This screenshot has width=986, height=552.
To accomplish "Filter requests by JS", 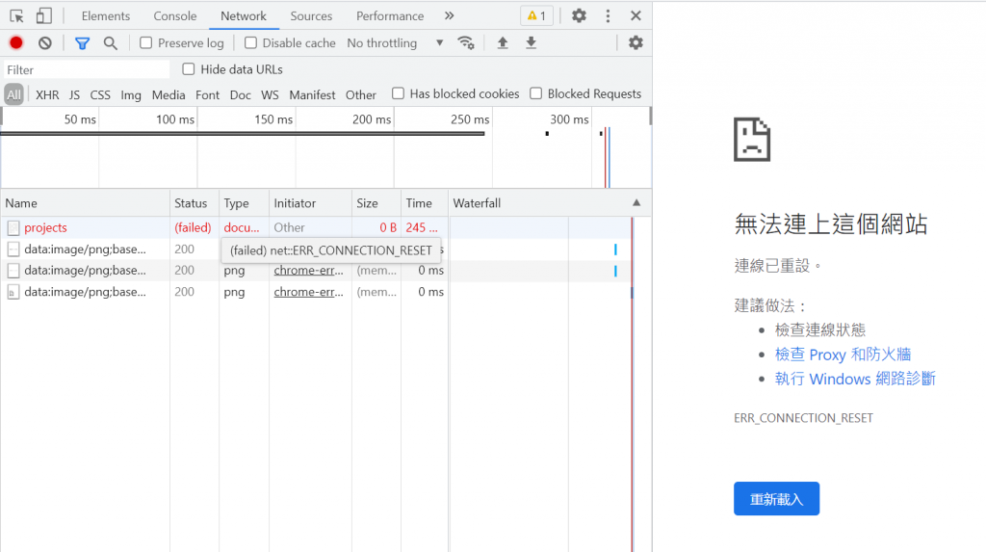I will (74, 94).
